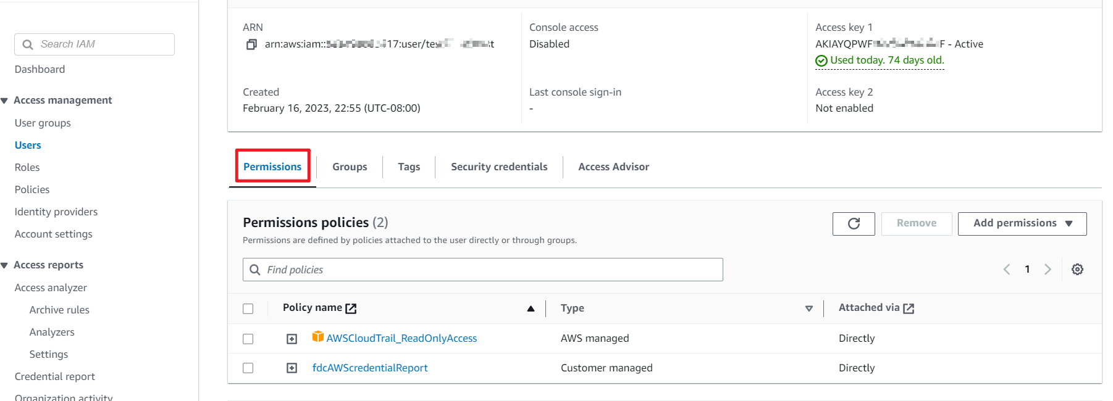Viewport: 1113px width, 401px height.
Task: Go to the previous policies page arrow
Action: (1007, 270)
